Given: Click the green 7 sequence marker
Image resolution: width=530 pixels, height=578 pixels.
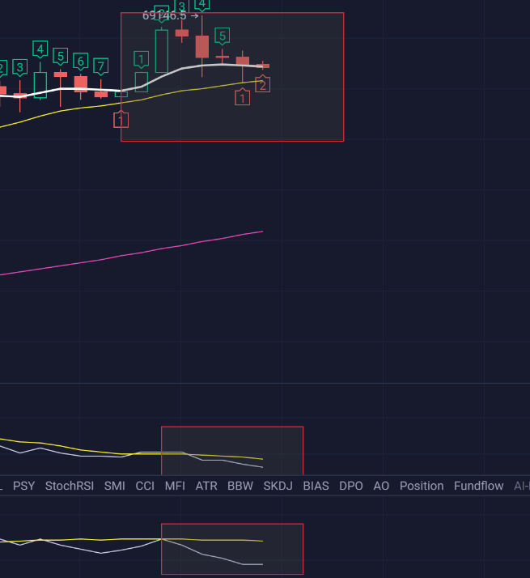Looking at the screenshot, I should tap(101, 66).
